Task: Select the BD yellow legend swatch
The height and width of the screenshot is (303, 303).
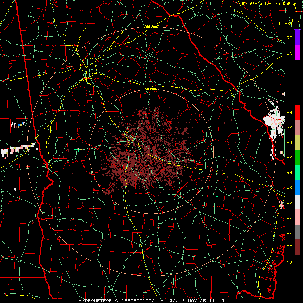Action: [x=297, y=142]
